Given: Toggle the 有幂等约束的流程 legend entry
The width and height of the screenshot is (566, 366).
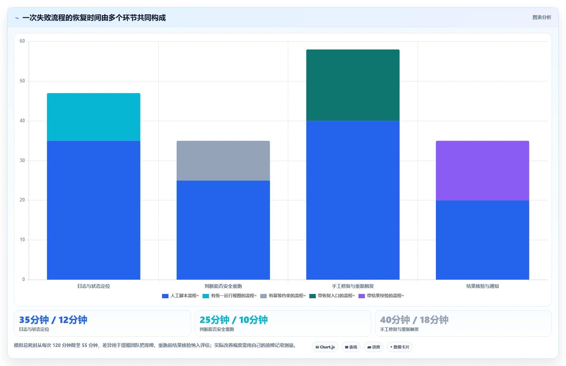Looking at the screenshot, I should pos(283,296).
